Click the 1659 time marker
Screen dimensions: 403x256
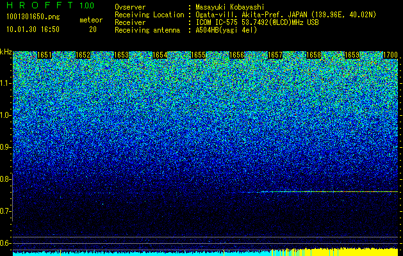pyautogui.click(x=352, y=55)
